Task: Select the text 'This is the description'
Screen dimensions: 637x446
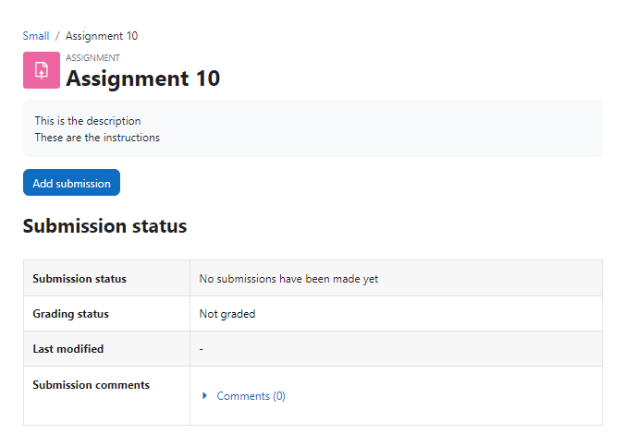Action: point(88,121)
